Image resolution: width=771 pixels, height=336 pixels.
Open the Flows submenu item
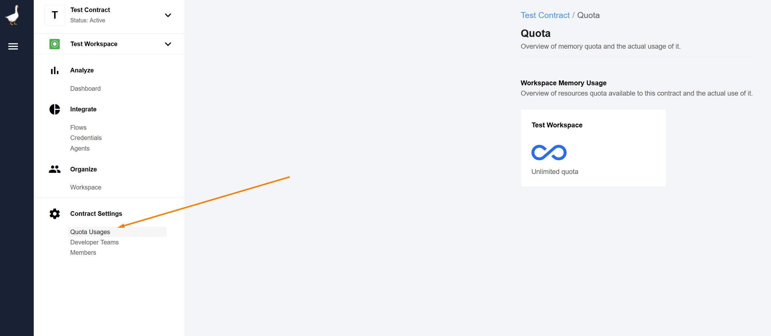[78, 127]
